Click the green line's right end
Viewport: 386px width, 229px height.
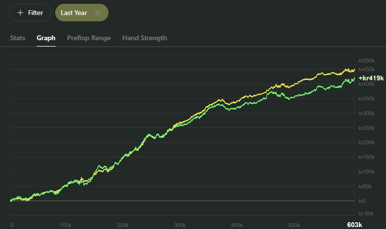[x=354, y=78]
